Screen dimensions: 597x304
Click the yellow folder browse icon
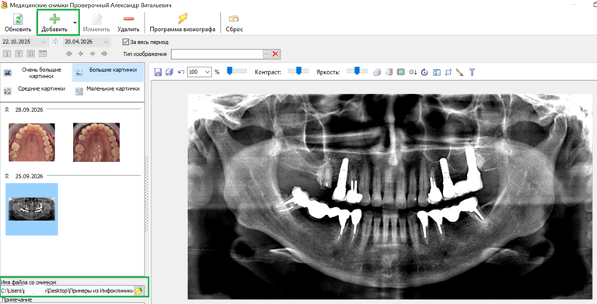139,291
